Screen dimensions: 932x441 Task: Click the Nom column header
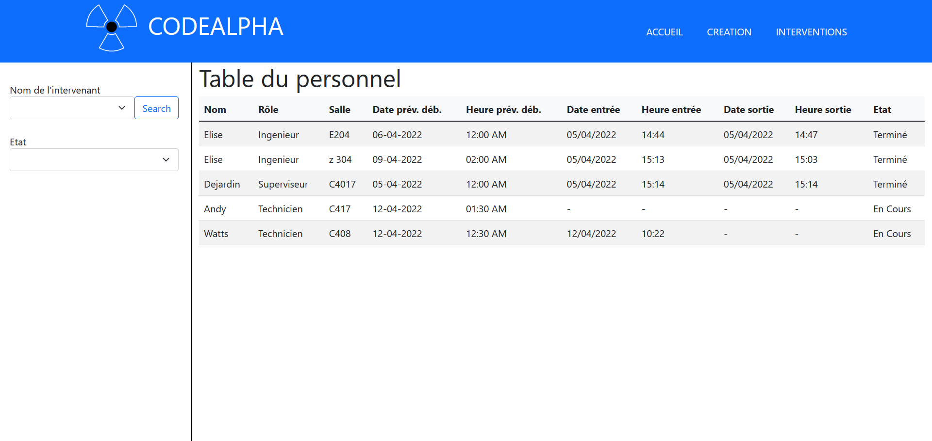tap(215, 110)
